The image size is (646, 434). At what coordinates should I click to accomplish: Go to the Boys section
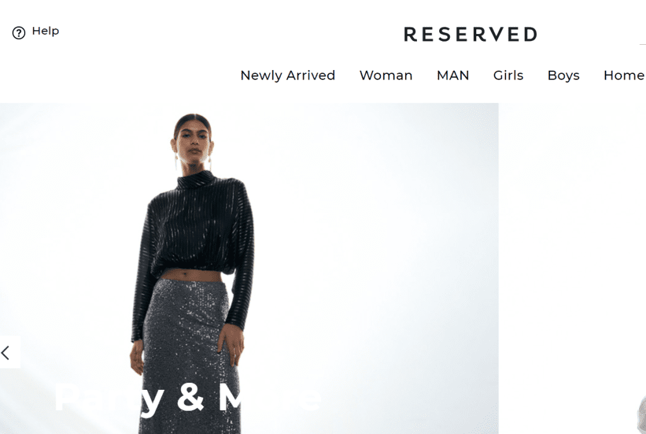563,76
